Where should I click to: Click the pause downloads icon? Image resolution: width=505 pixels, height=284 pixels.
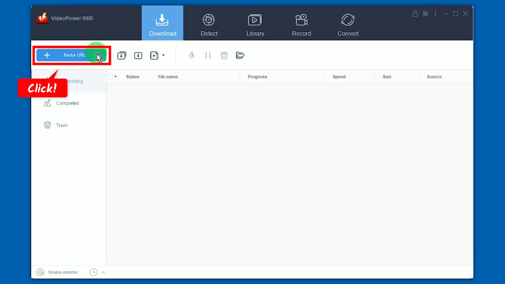[208, 55]
